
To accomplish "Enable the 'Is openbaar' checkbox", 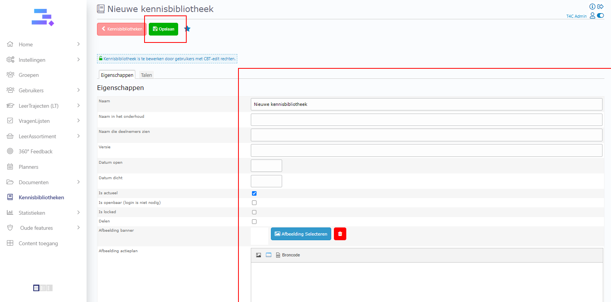I will (254, 203).
